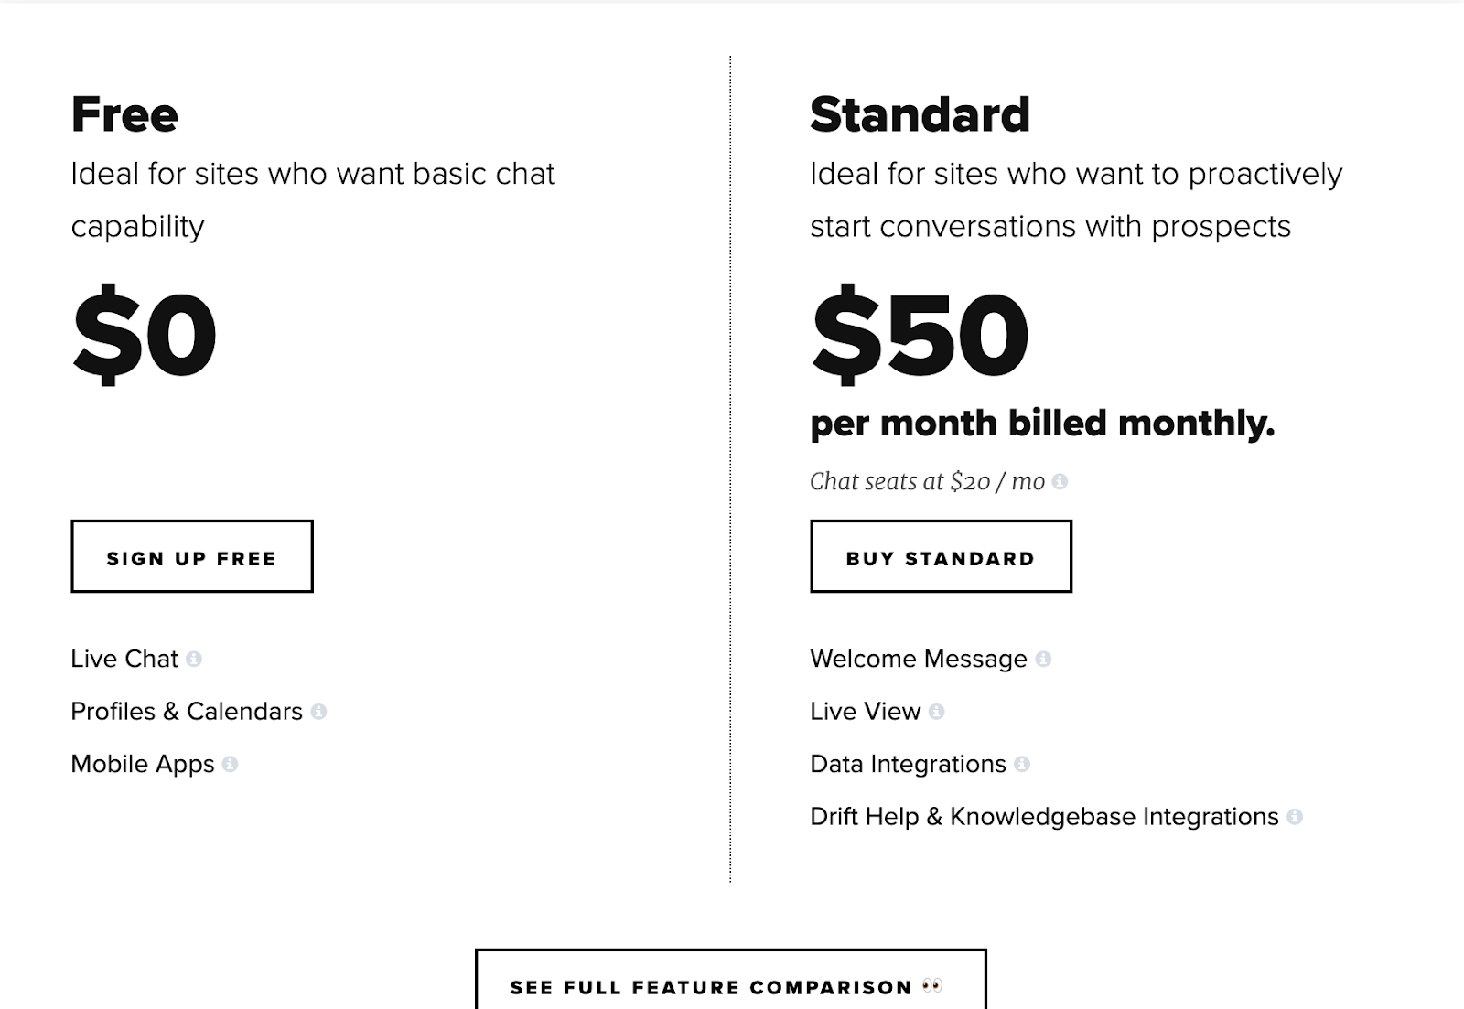
Task: Click info icon after Knowledgebase Integrations
Action: pyautogui.click(x=1295, y=816)
